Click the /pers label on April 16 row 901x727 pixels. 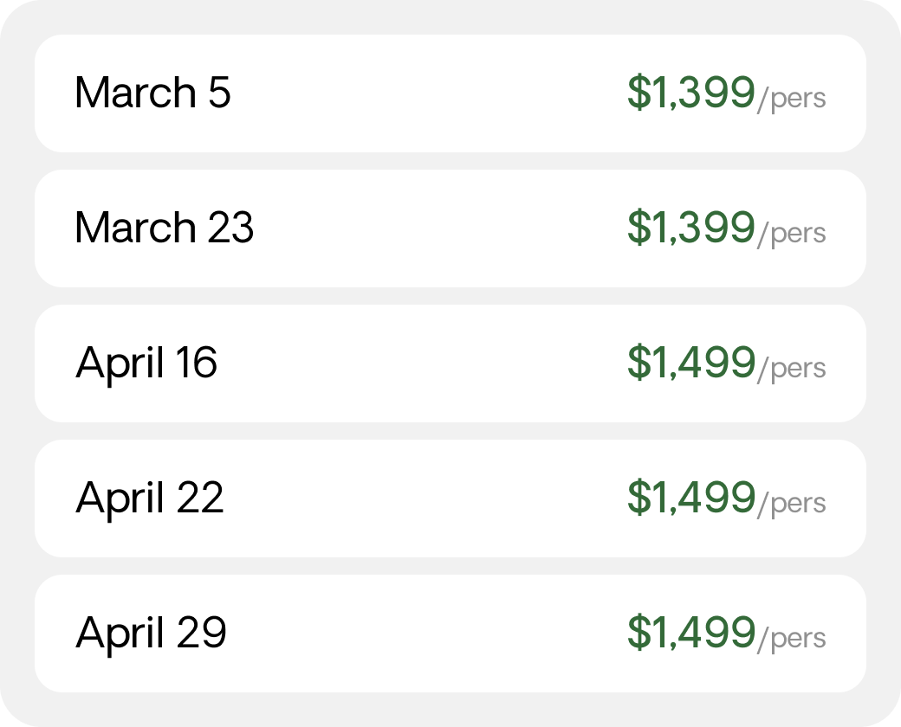point(792,370)
